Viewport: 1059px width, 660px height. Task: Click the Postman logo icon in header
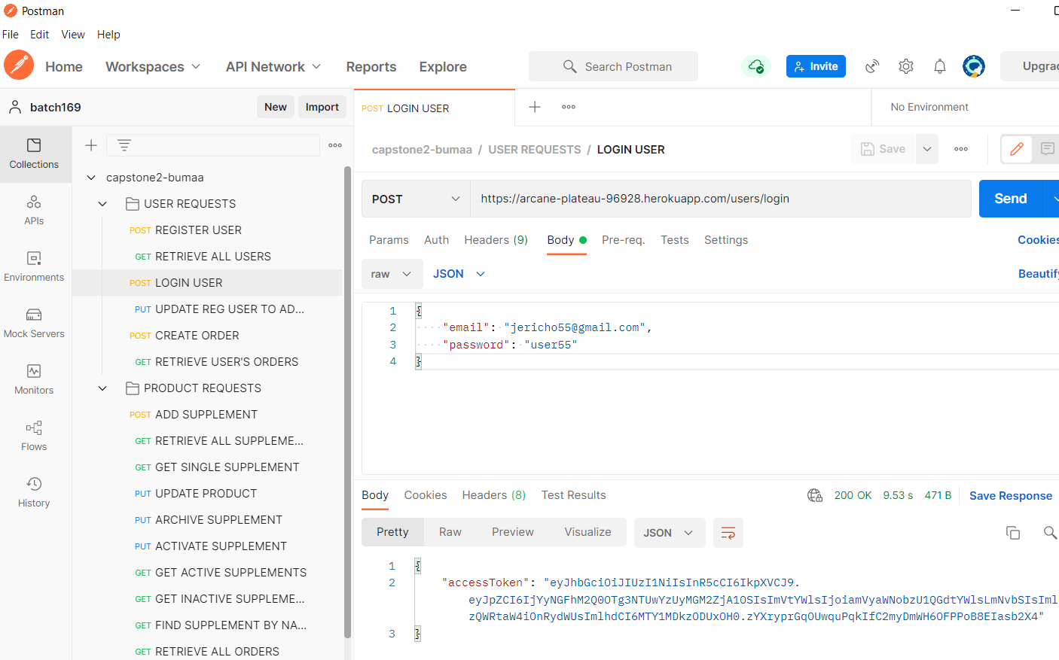click(x=19, y=65)
